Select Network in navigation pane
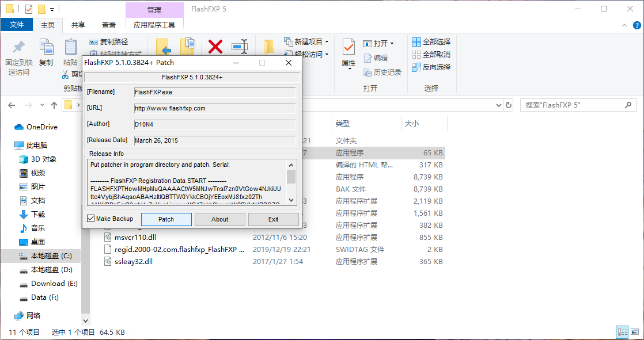Viewport: 644px width, 340px height. coord(28,316)
